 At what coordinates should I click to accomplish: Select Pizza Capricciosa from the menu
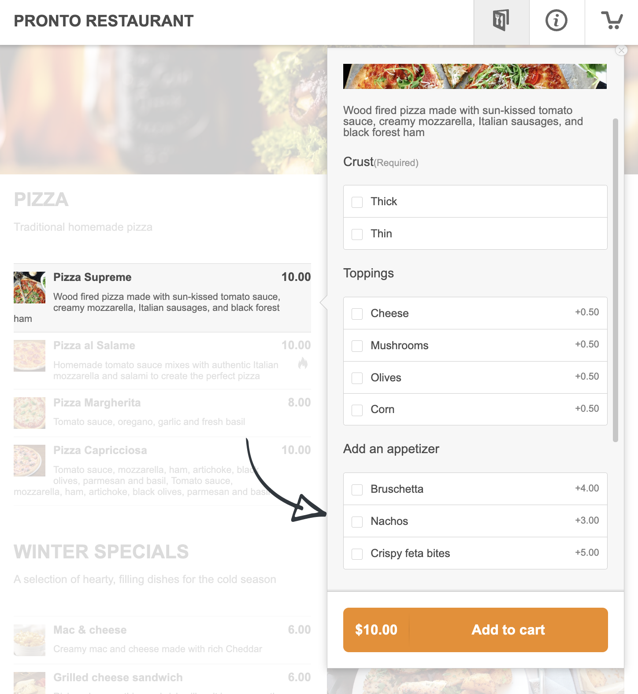tap(100, 450)
